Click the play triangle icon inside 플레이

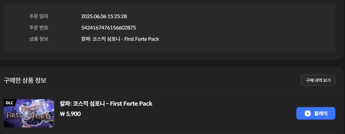[308, 114]
